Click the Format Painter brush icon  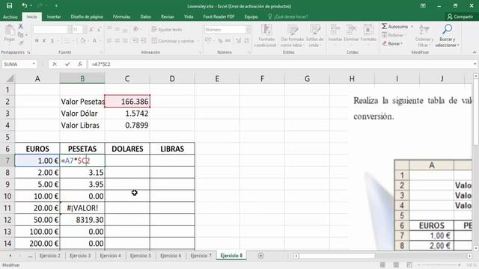pos(21,43)
